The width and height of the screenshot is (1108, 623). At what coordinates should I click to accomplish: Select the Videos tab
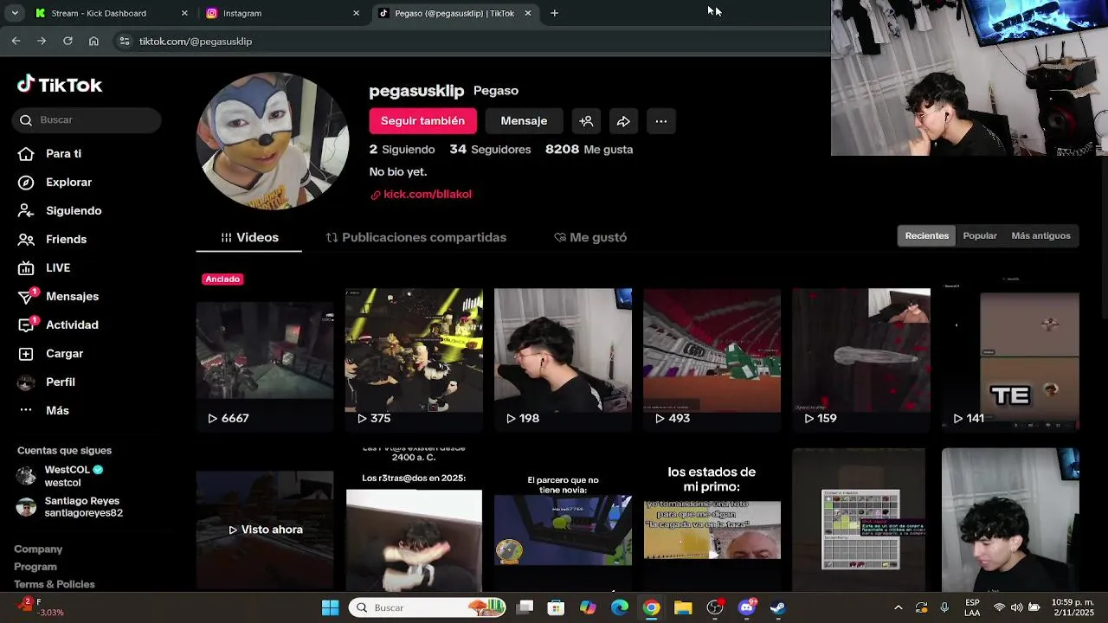click(x=249, y=237)
